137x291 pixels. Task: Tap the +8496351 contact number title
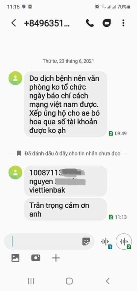pyautogui.click(x=47, y=23)
